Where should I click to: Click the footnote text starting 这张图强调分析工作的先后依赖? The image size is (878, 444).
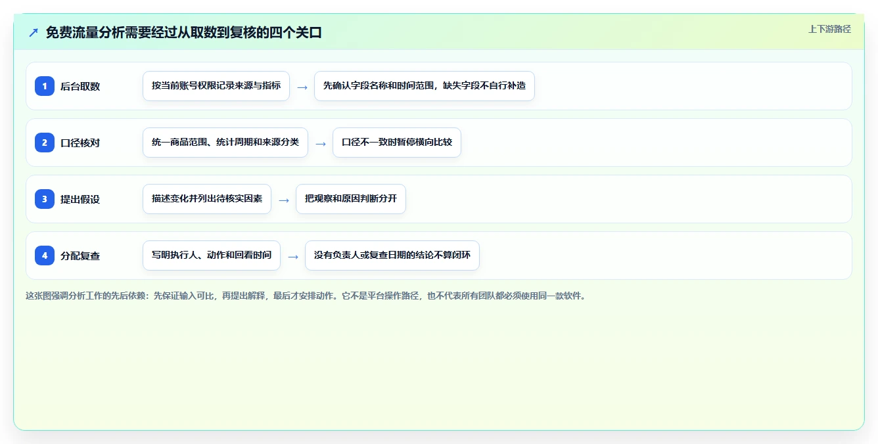tap(306, 296)
